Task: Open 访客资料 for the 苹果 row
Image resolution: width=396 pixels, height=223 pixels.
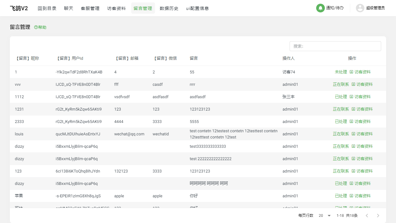Action: tap(360, 196)
